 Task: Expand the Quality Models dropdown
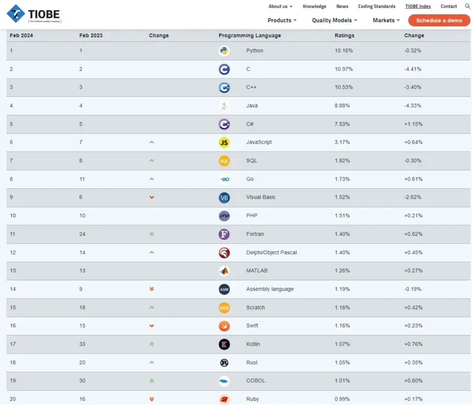(335, 20)
